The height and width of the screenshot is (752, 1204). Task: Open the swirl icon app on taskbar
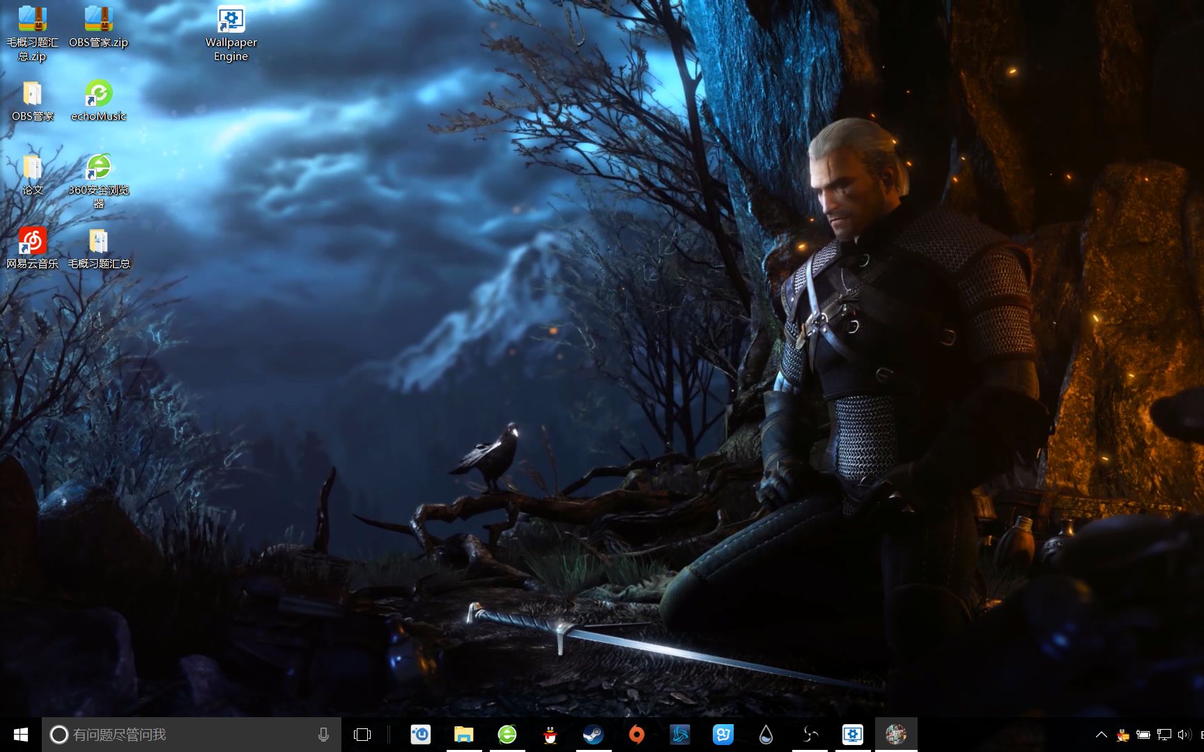810,735
